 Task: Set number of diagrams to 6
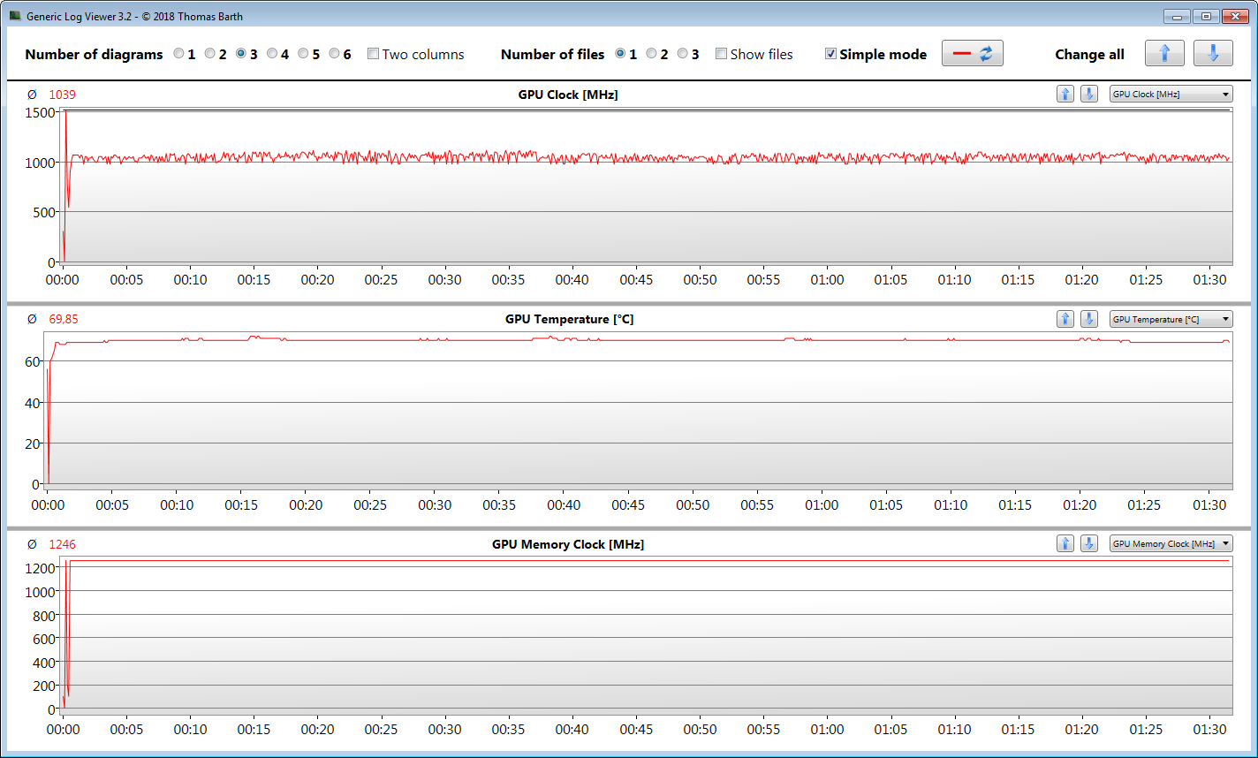(335, 54)
